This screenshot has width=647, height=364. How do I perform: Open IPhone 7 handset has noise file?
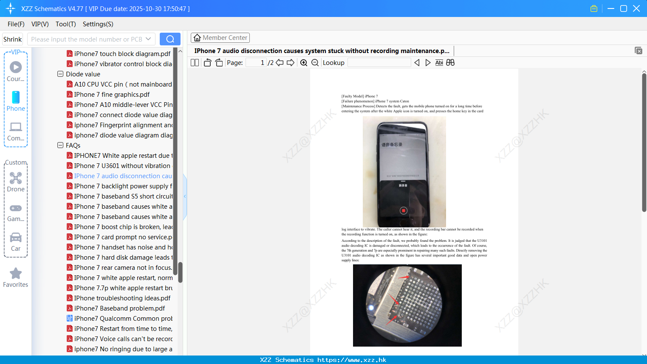[x=123, y=247]
